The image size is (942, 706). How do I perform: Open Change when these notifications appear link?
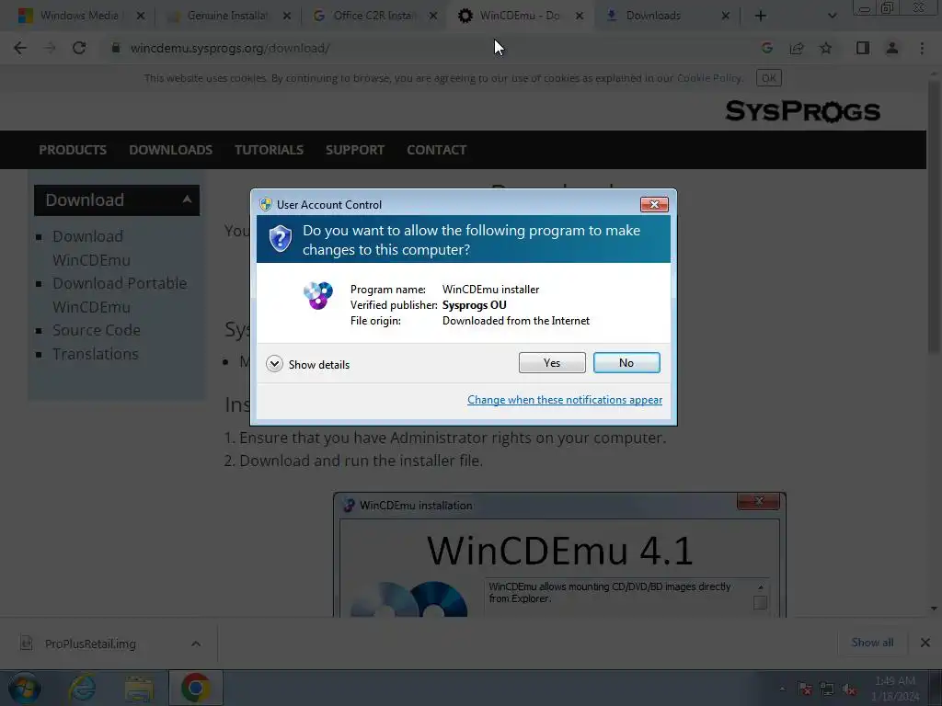click(x=565, y=400)
